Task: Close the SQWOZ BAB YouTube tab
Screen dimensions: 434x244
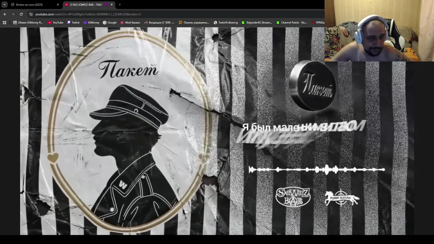Action: tap(112, 4)
